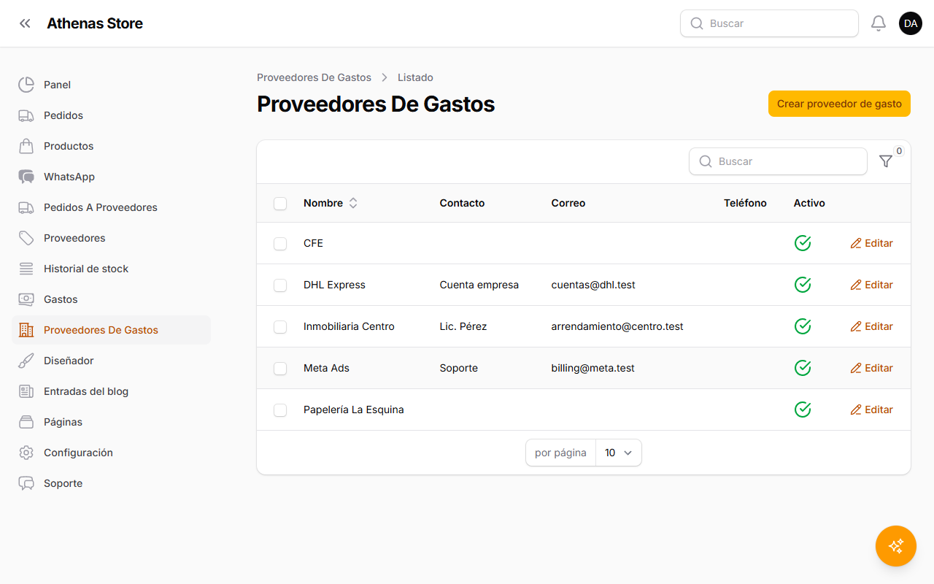The image size is (934, 584).
Task: Click Proveedores De Gastos breadcrumb link
Action: coord(314,77)
